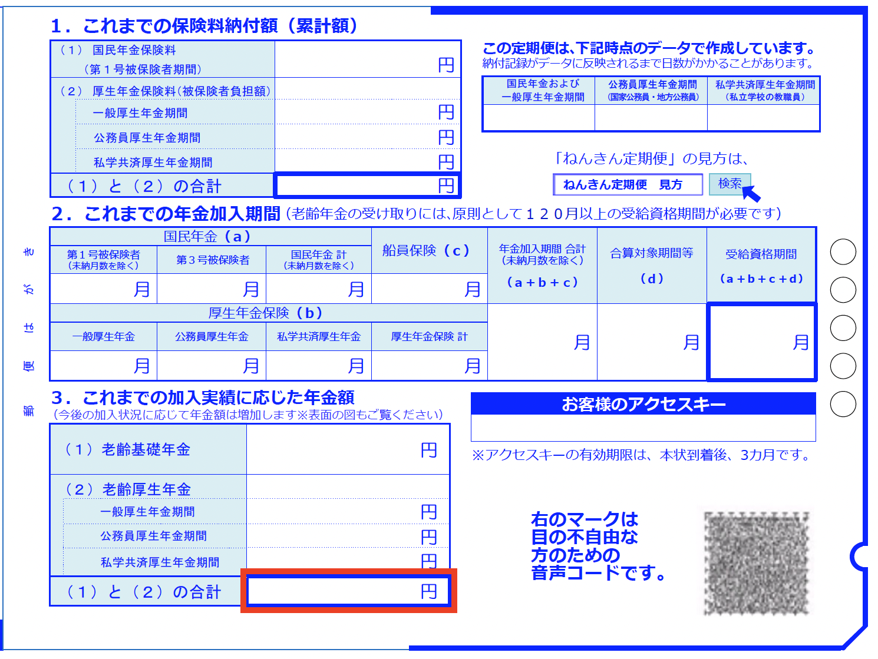
Task: Click the 公務員厚生年金期間 (国家公務員・地方公務員) header
Action: [x=651, y=91]
